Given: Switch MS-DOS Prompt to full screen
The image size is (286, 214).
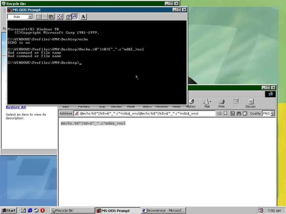Looking at the screenshot, I should pos(60,17).
